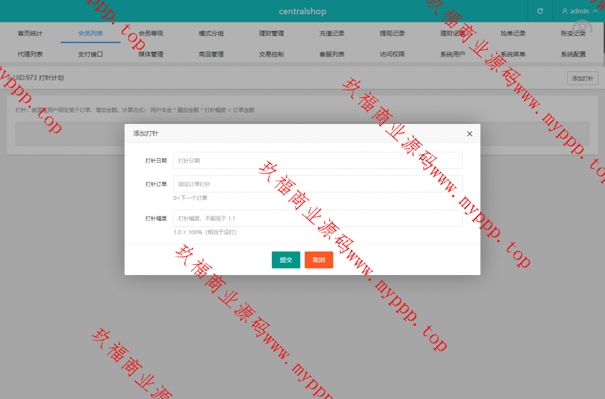The width and height of the screenshot is (605, 399).
Task: Expand the admin user dropdown
Action: click(579, 11)
